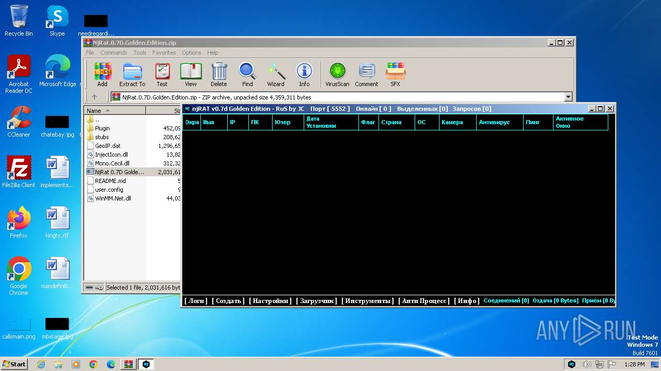Click the ПК column header
The height and width of the screenshot is (371, 661).
[x=260, y=122]
